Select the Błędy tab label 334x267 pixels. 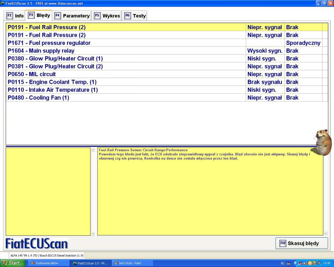tap(43, 15)
